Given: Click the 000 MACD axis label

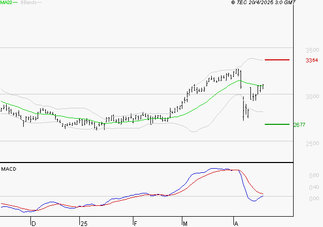Looking at the screenshot, I should tap(314, 199).
